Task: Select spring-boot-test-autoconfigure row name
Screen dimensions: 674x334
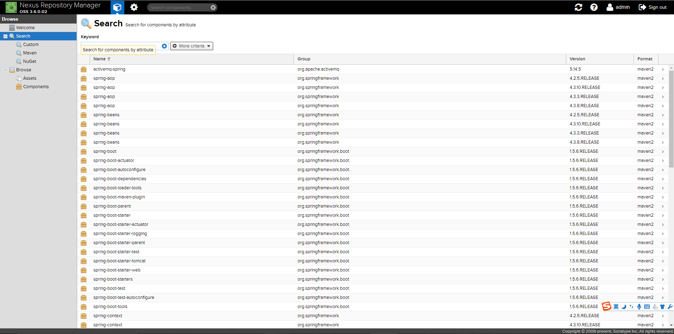Action: pyautogui.click(x=124, y=297)
